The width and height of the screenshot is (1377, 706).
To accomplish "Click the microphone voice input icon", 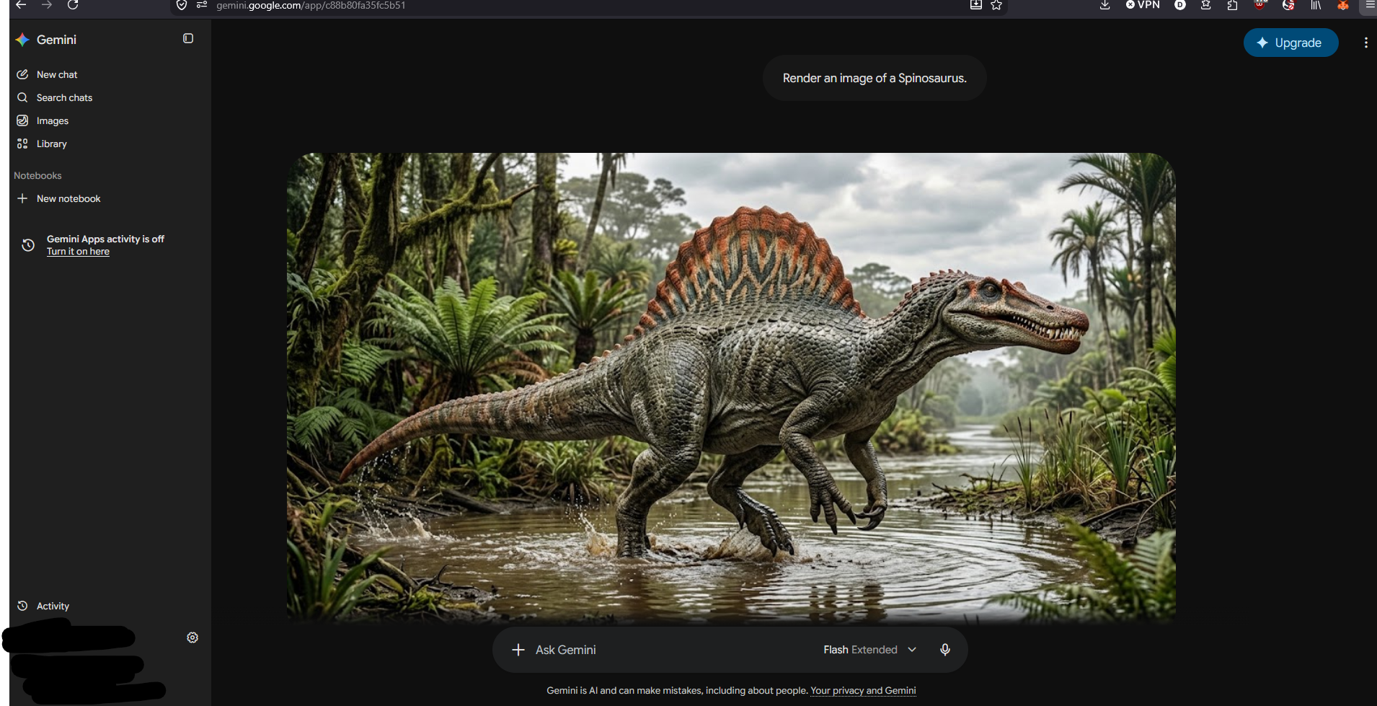I will pos(945,650).
